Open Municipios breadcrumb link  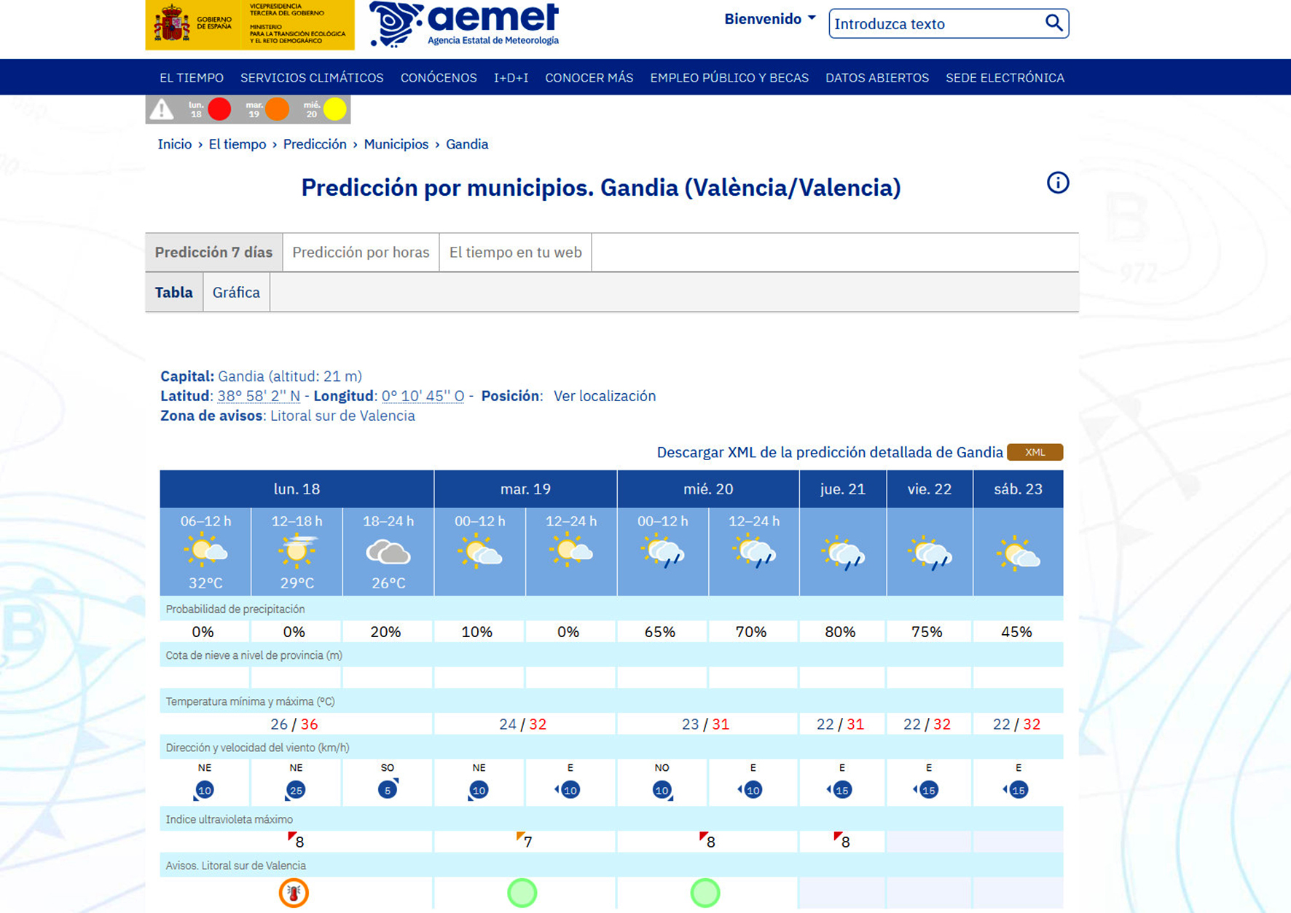(396, 144)
